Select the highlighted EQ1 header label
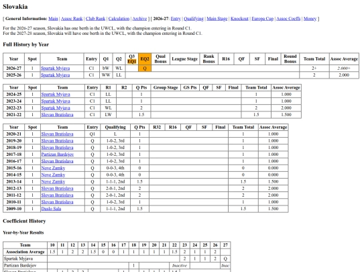Viewport: 362px width, 272px height. point(131,62)
